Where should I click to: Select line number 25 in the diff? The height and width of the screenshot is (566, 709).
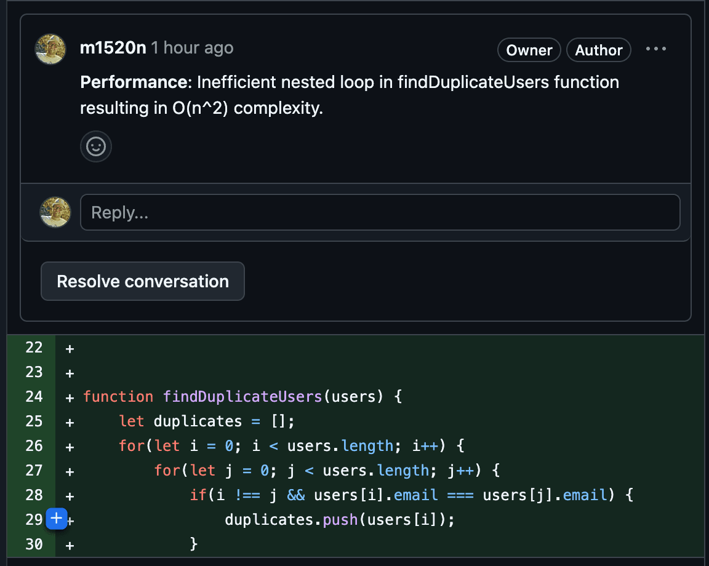tap(34, 421)
